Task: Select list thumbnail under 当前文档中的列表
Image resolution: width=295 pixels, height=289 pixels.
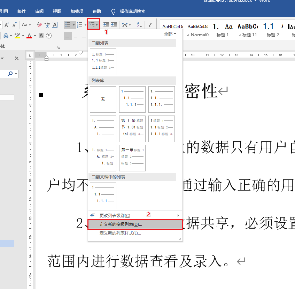Action: (103, 196)
